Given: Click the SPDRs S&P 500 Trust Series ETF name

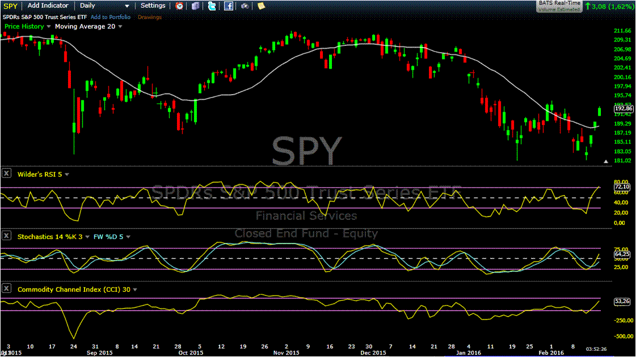Looking at the screenshot, I should (45, 17).
